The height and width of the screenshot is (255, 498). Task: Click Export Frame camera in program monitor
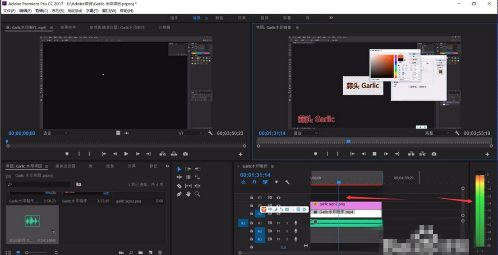tap(434, 154)
